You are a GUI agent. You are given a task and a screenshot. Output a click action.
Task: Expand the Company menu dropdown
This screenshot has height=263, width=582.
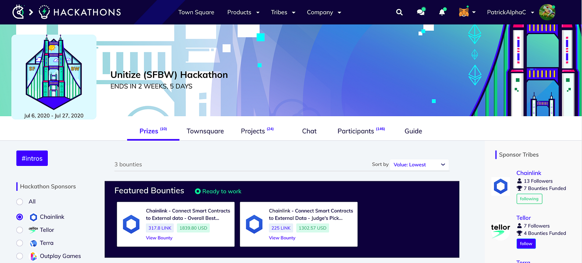324,12
